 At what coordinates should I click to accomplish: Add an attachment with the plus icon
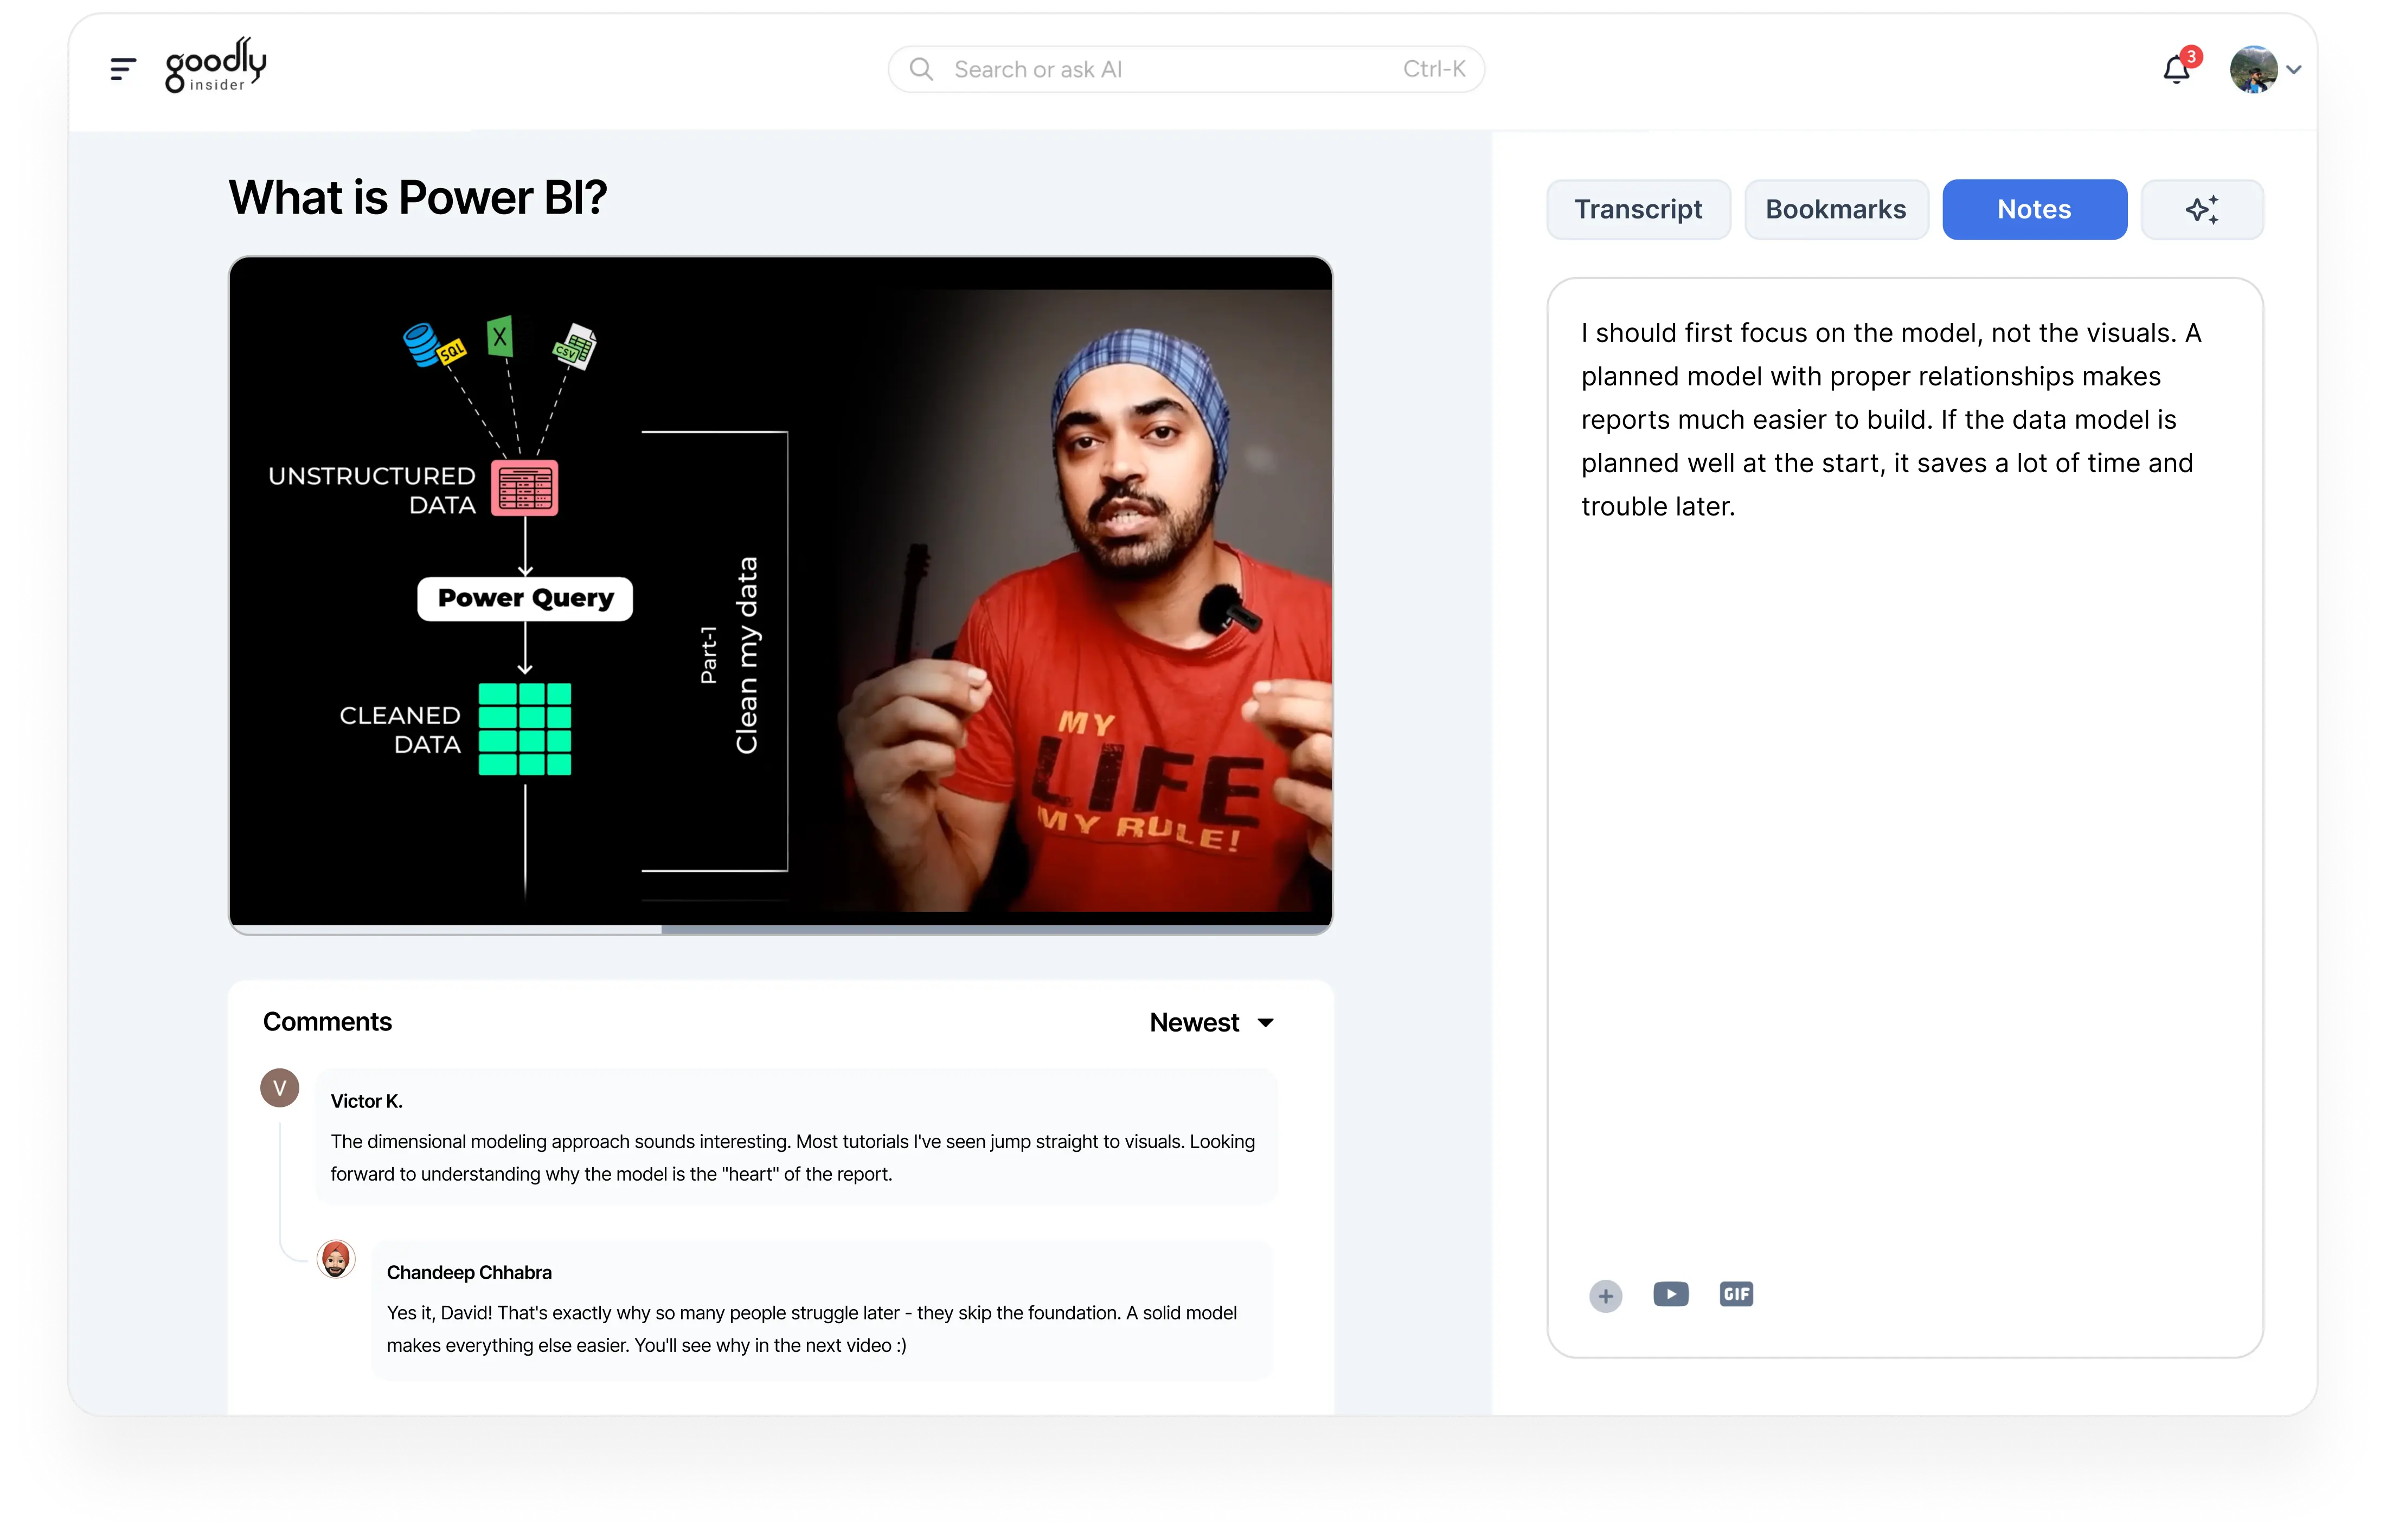1605,1296
